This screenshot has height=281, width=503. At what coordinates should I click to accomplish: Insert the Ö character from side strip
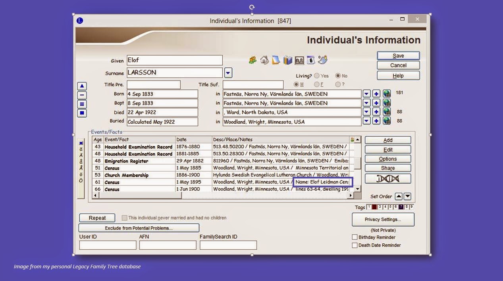coord(81,181)
